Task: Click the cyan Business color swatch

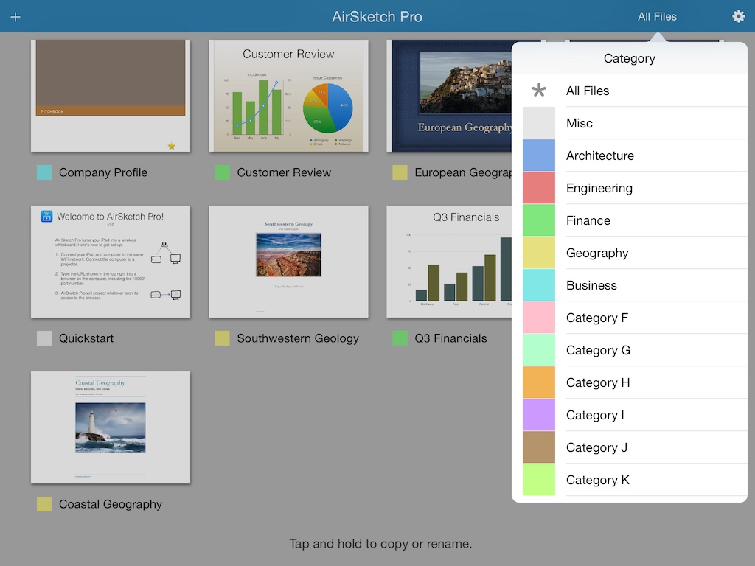Action: click(539, 285)
